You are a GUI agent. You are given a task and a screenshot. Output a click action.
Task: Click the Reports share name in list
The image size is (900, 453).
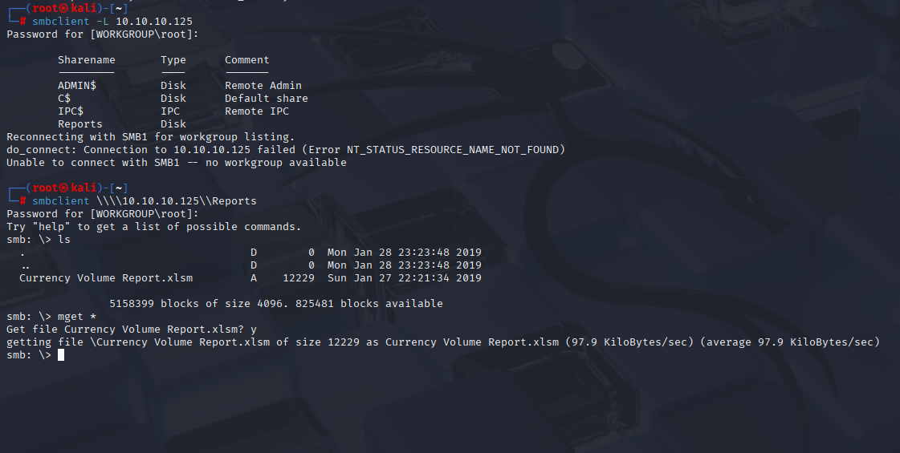pyautogui.click(x=80, y=123)
